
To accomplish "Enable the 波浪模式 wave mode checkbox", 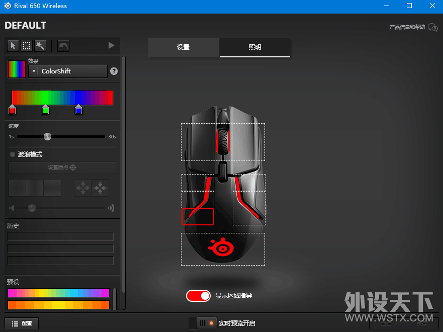I will coord(13,154).
